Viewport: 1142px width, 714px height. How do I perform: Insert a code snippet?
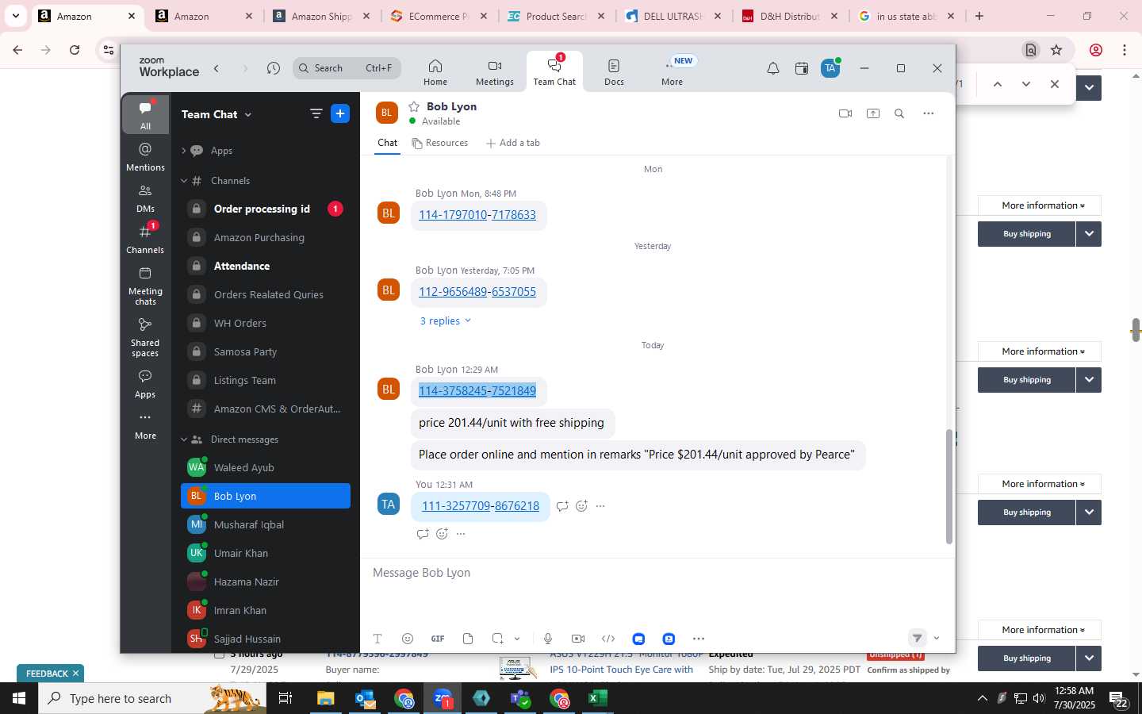[x=608, y=639]
